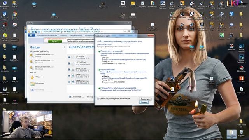Choose 'Не перемещать' option in dialog
This screenshot has width=249, height=140.
pyautogui.click(x=107, y=70)
